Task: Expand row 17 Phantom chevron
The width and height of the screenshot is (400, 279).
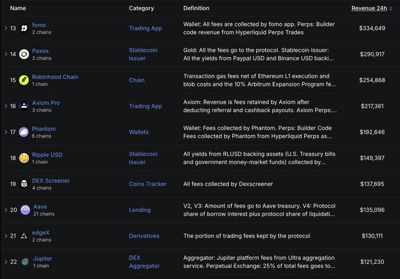Action: 6,132
